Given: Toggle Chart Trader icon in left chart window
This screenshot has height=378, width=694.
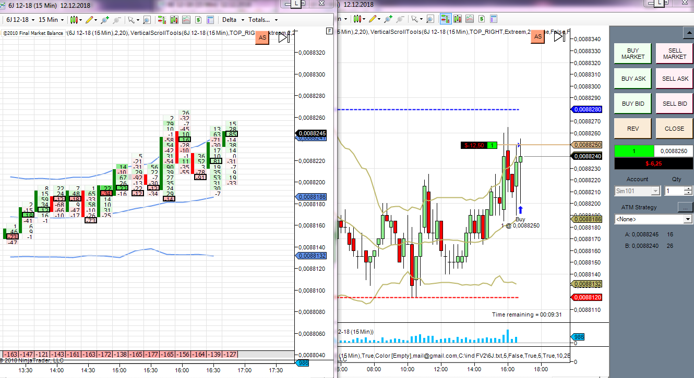Looking at the screenshot, I should coord(162,20).
